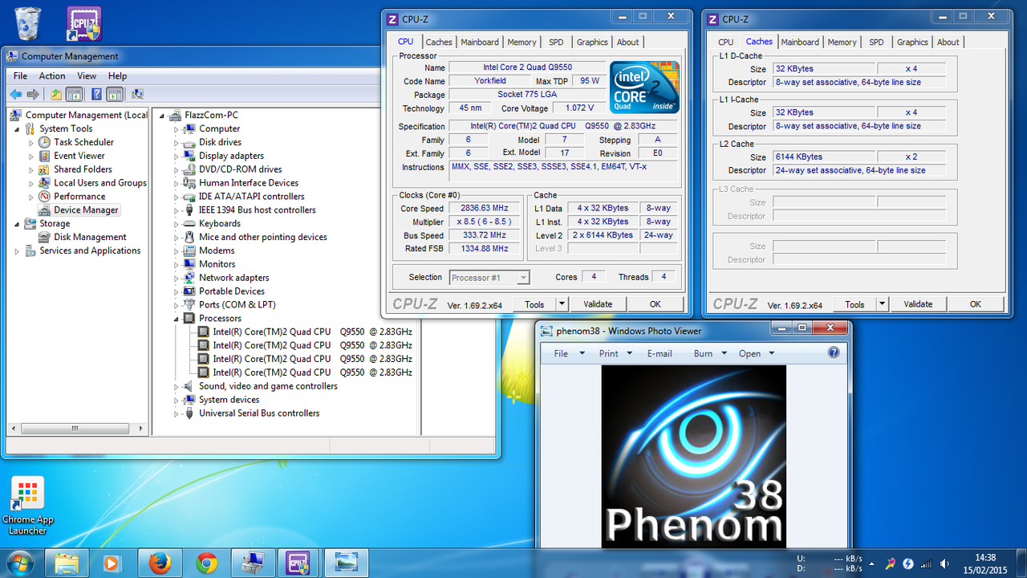Open Windows Explorer from the taskbar
This screenshot has height=578, width=1027.
click(x=67, y=564)
